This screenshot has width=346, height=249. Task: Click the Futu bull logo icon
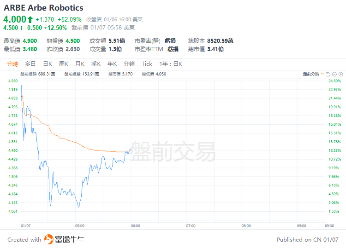49,239
